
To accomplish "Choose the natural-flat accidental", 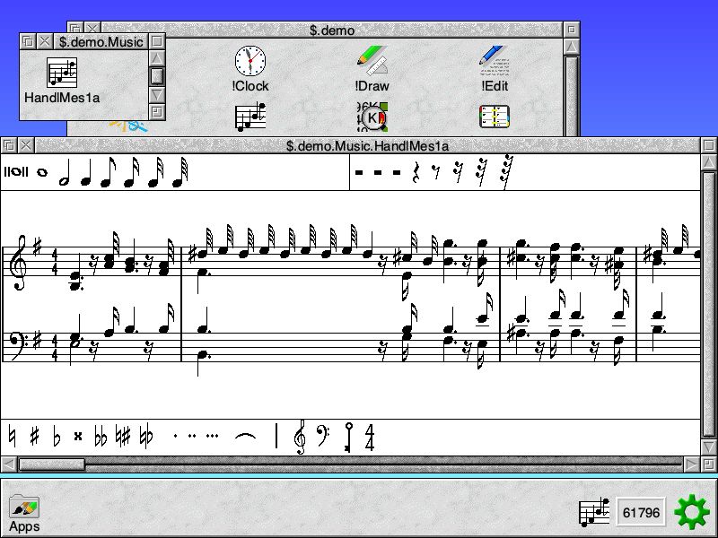I will tap(146, 437).
